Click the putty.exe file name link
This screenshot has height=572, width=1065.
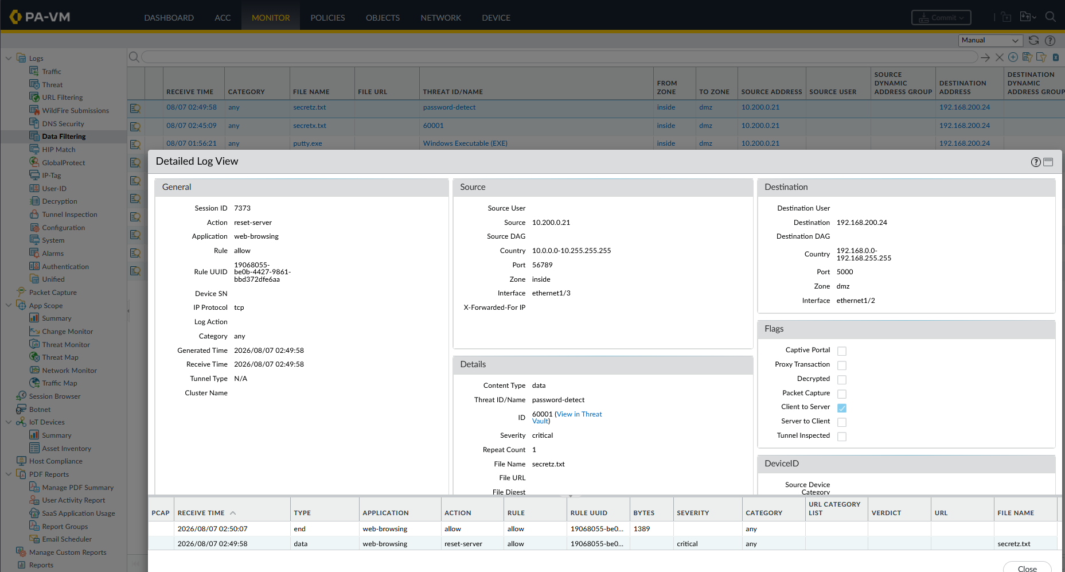(307, 143)
